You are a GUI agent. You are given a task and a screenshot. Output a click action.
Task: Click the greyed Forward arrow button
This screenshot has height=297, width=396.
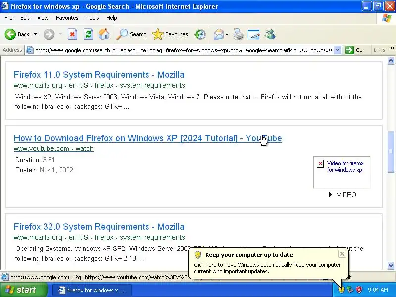pyautogui.click(x=49, y=34)
